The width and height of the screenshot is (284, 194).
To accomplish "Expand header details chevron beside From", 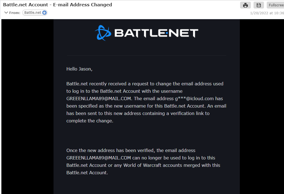I will click(x=6, y=13).
